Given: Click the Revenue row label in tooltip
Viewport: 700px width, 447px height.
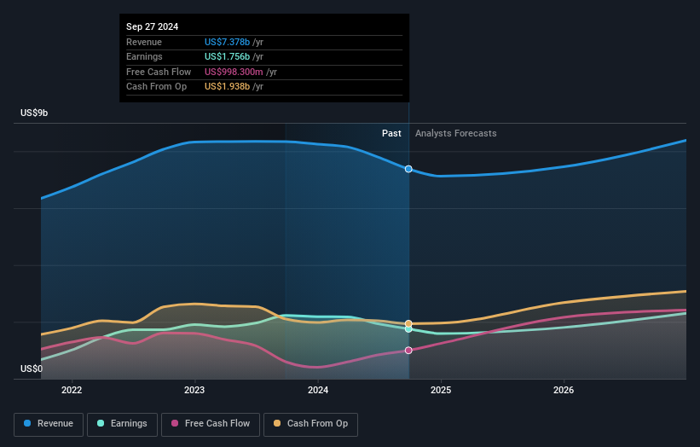Looking at the screenshot, I should [144, 42].
